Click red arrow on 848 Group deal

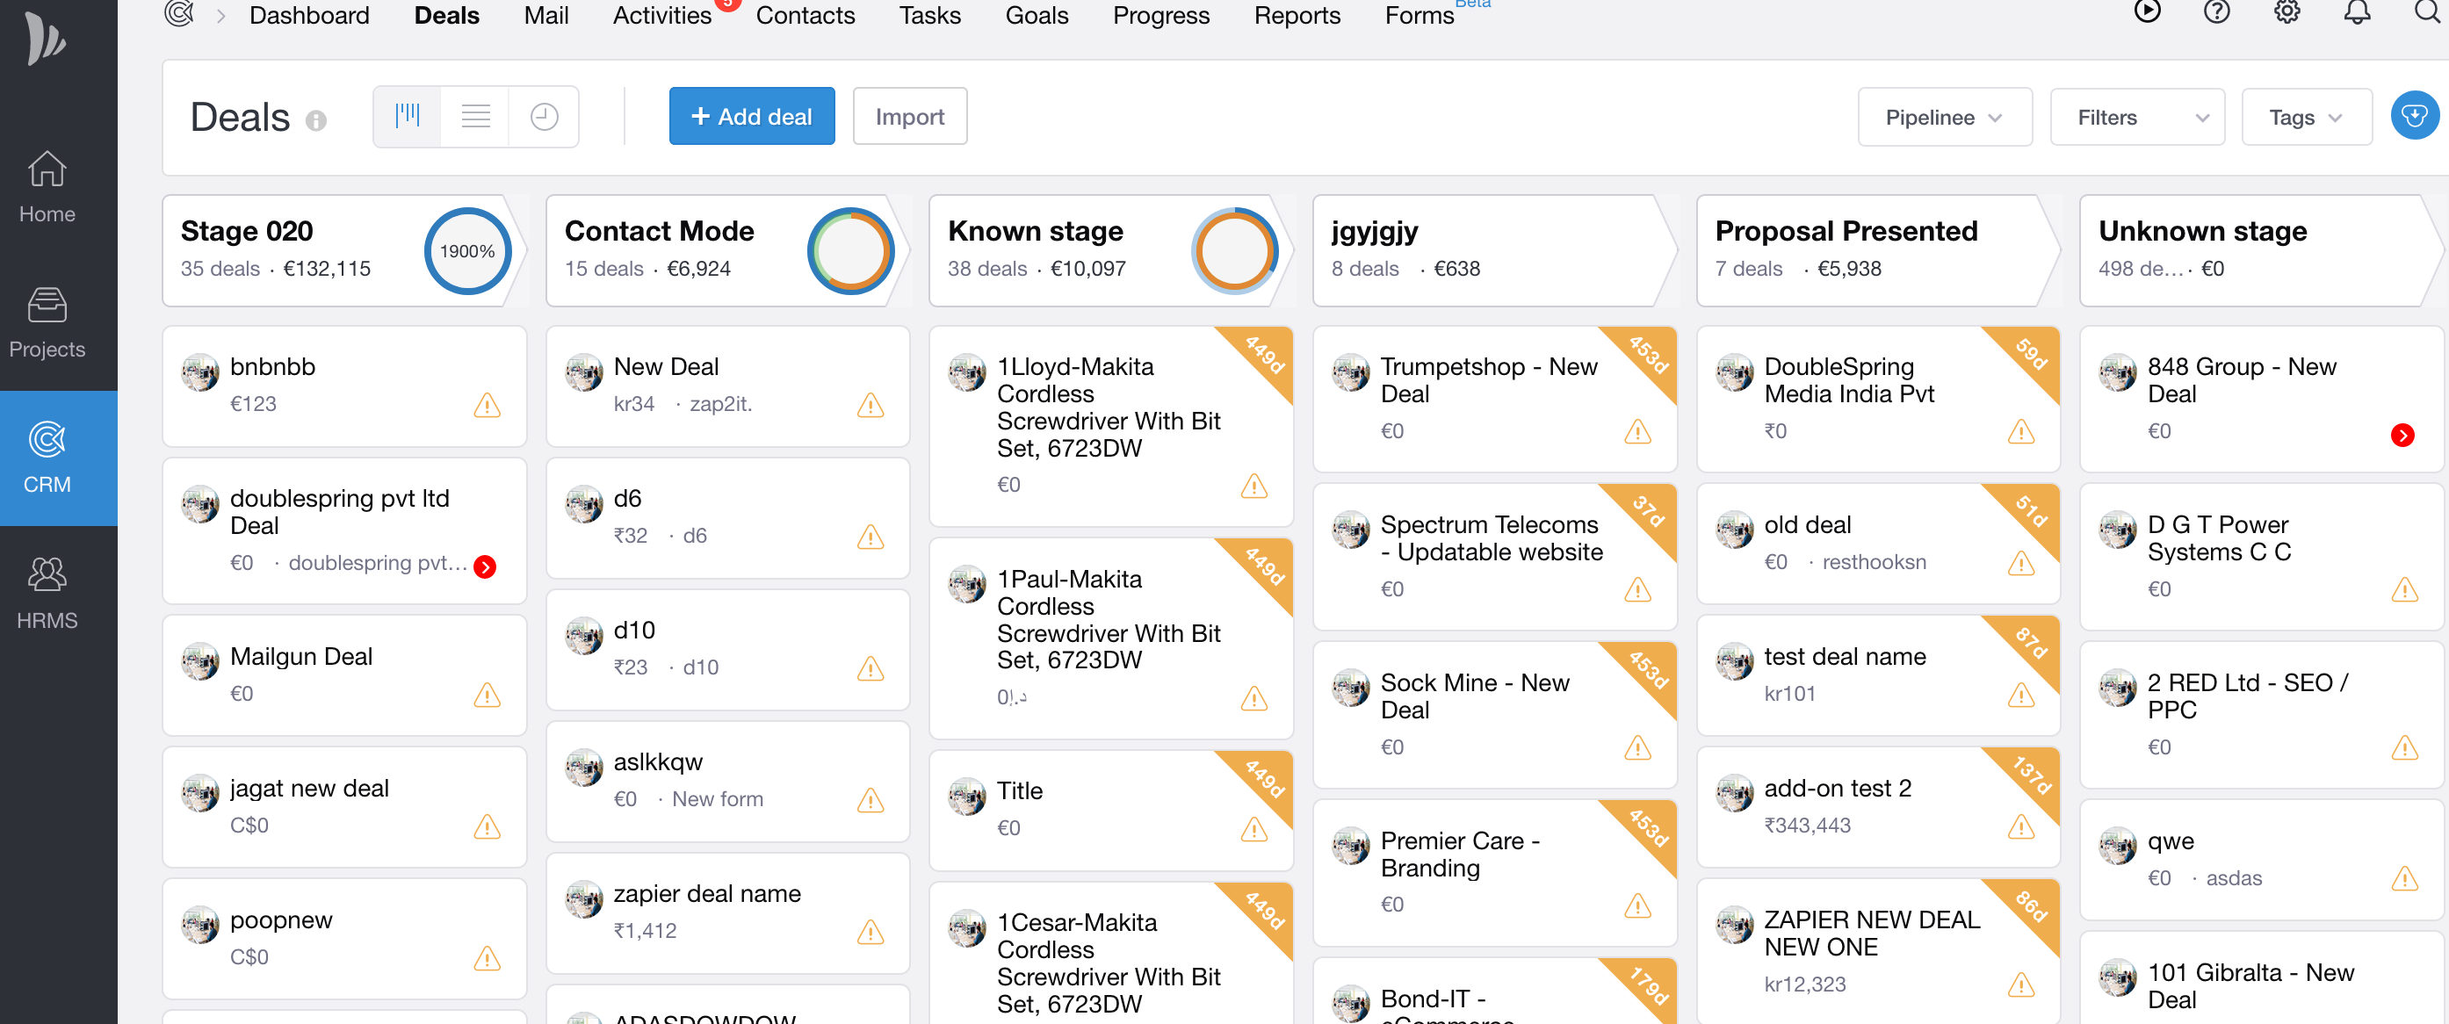click(x=2402, y=436)
